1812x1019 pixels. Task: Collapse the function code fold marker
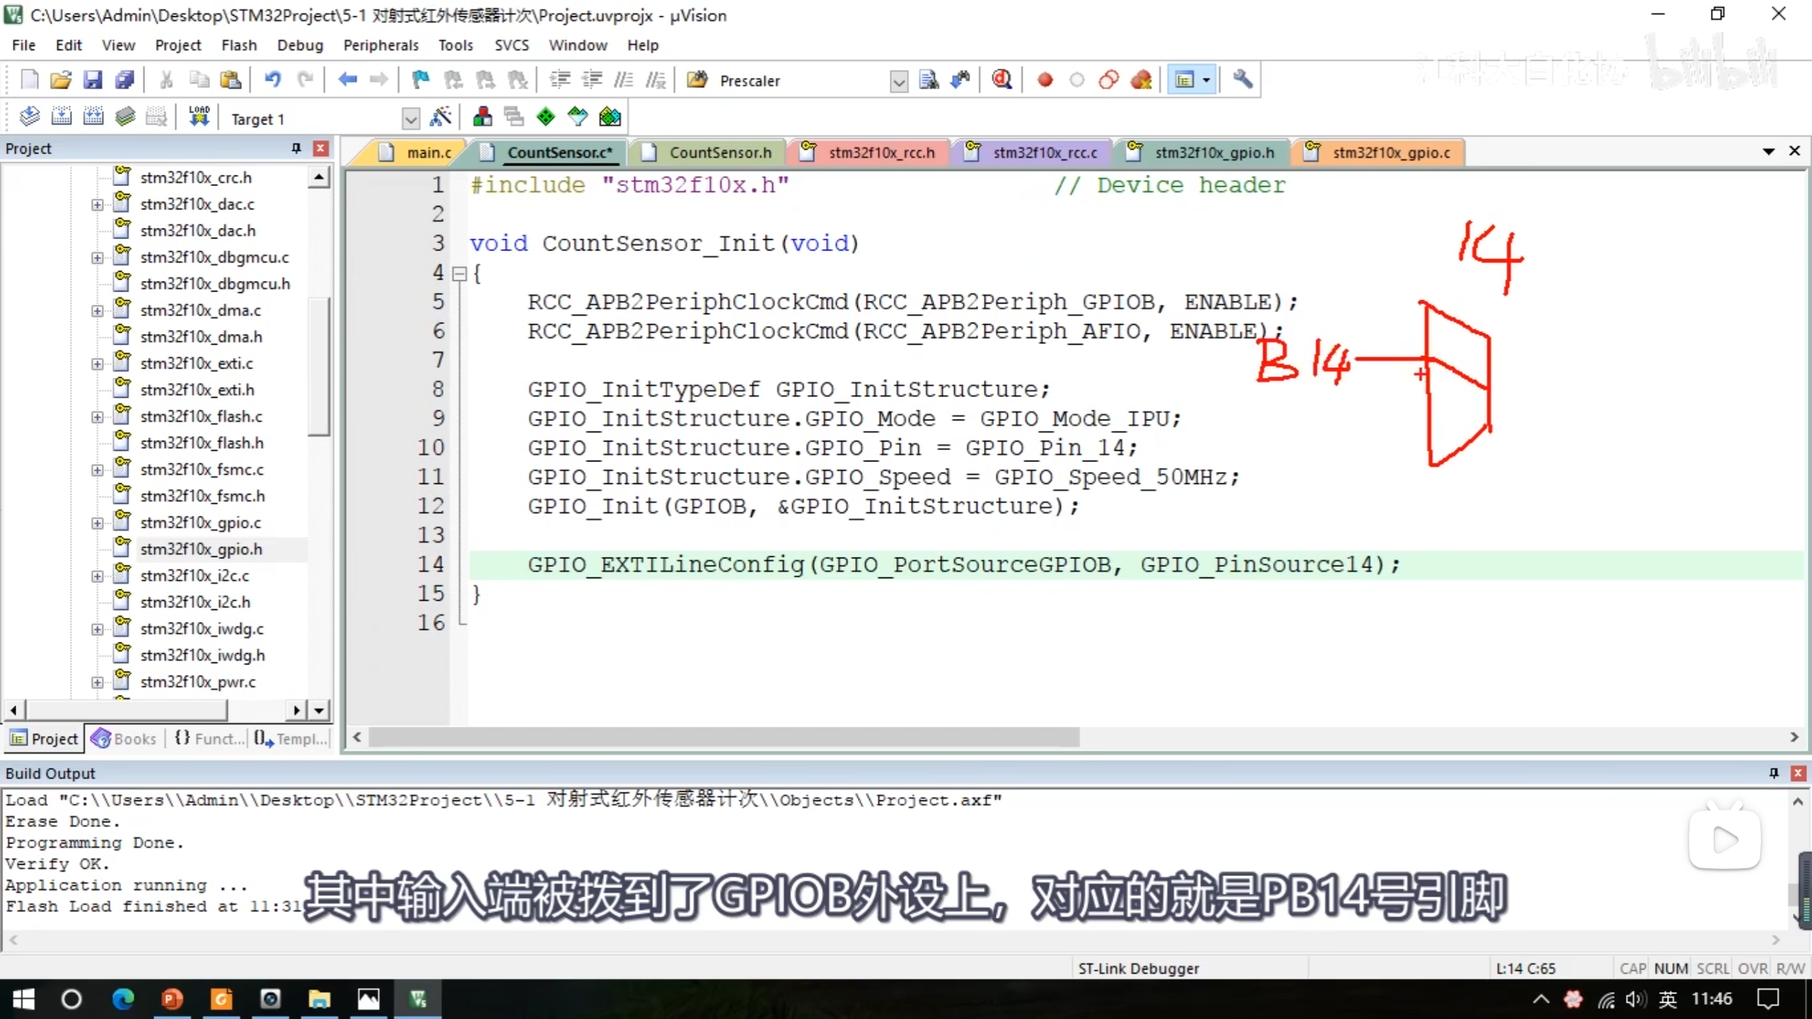pos(459,273)
